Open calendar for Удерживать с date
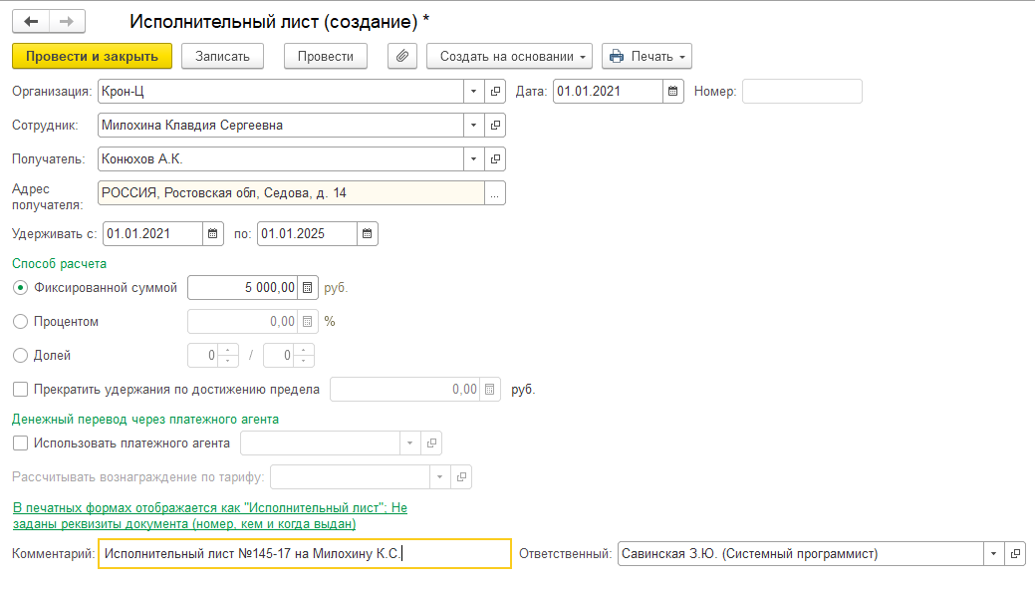 coord(213,234)
